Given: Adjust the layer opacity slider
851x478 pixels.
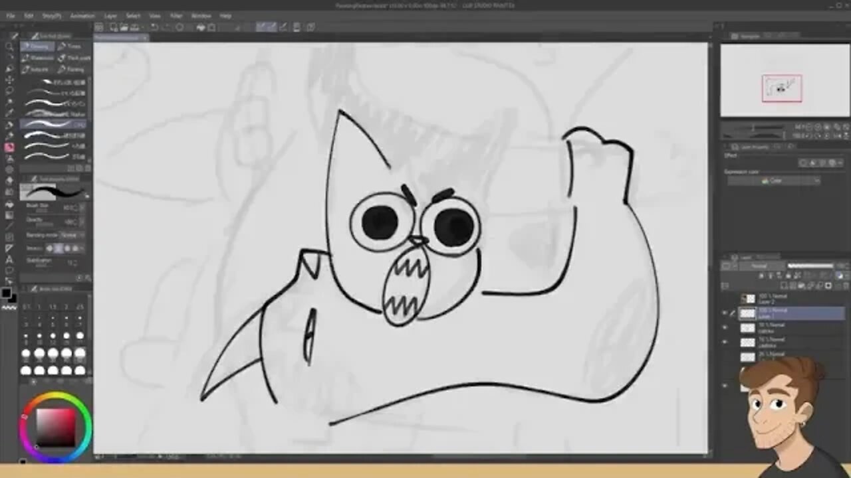Looking at the screenshot, I should click(x=810, y=266).
